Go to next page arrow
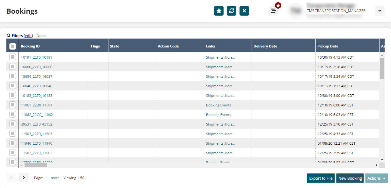This screenshot has height=188, width=391. (24, 177)
